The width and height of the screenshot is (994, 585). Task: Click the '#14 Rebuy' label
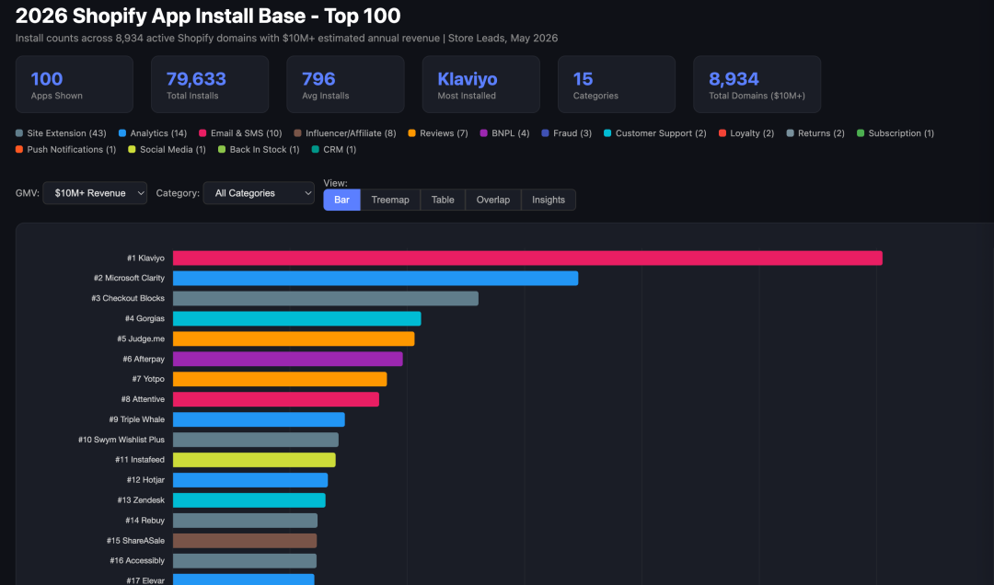pos(144,521)
